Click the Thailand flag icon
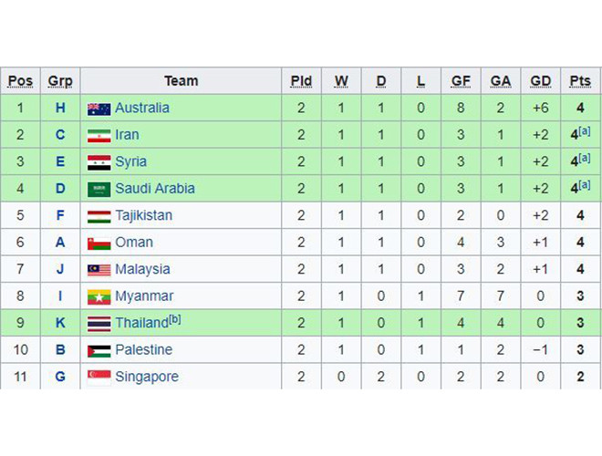The width and height of the screenshot is (602, 456). click(99, 324)
